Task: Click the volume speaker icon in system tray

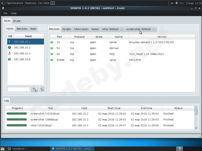Action: [177, 3]
